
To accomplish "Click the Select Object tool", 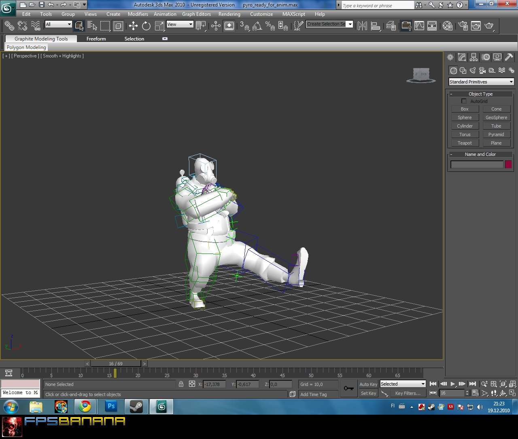I will (x=79, y=26).
